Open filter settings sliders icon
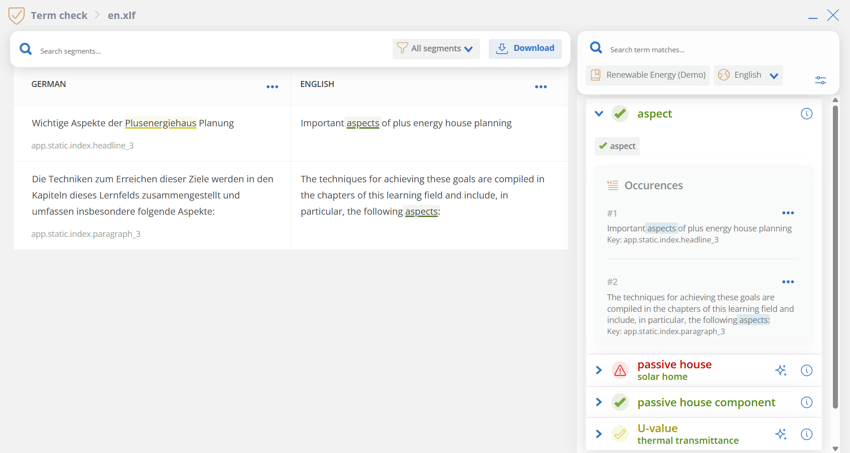Screen dimensions: 850x453 click(820, 80)
